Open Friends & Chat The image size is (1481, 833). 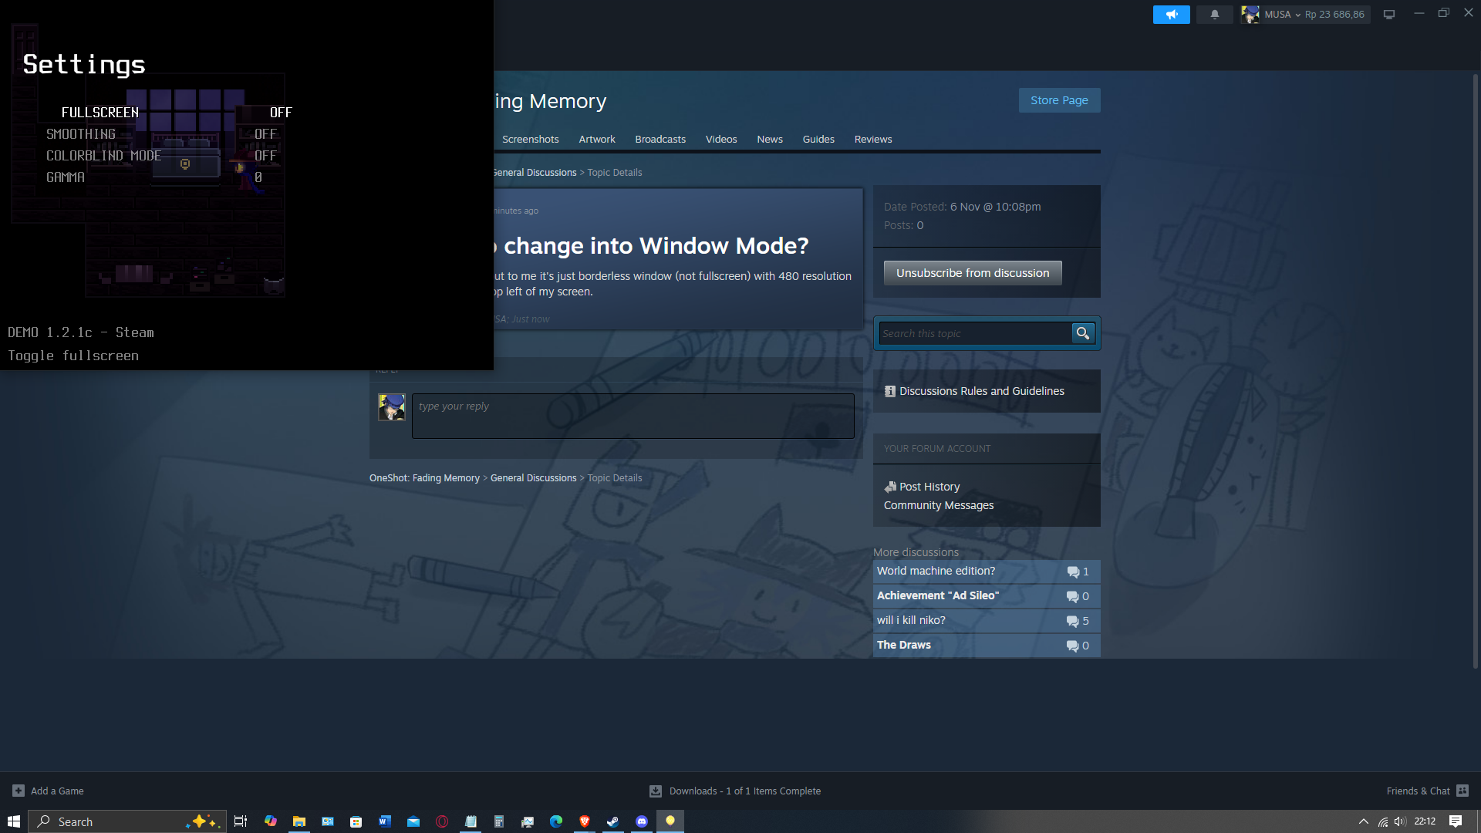click(x=1418, y=791)
